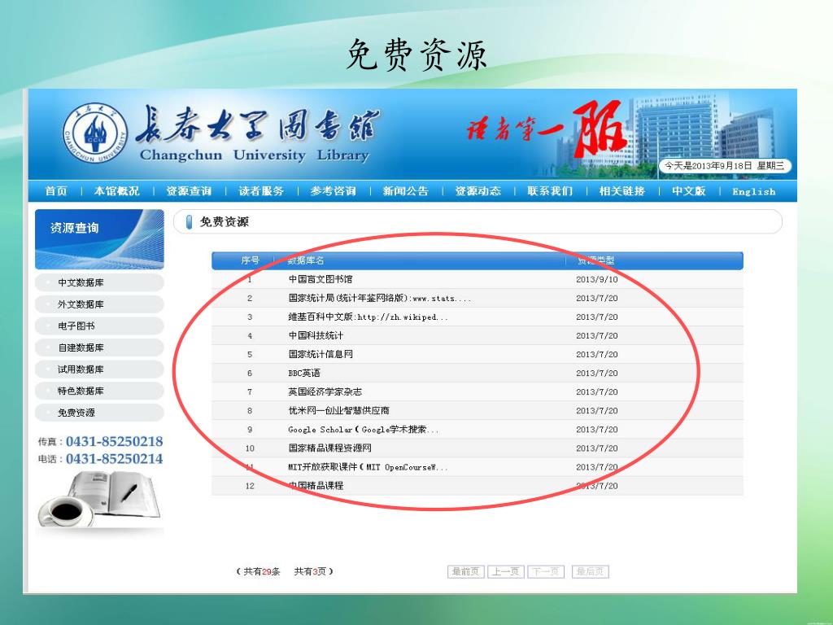
Task: Click the 最前页 pagination button
Action: (x=466, y=572)
